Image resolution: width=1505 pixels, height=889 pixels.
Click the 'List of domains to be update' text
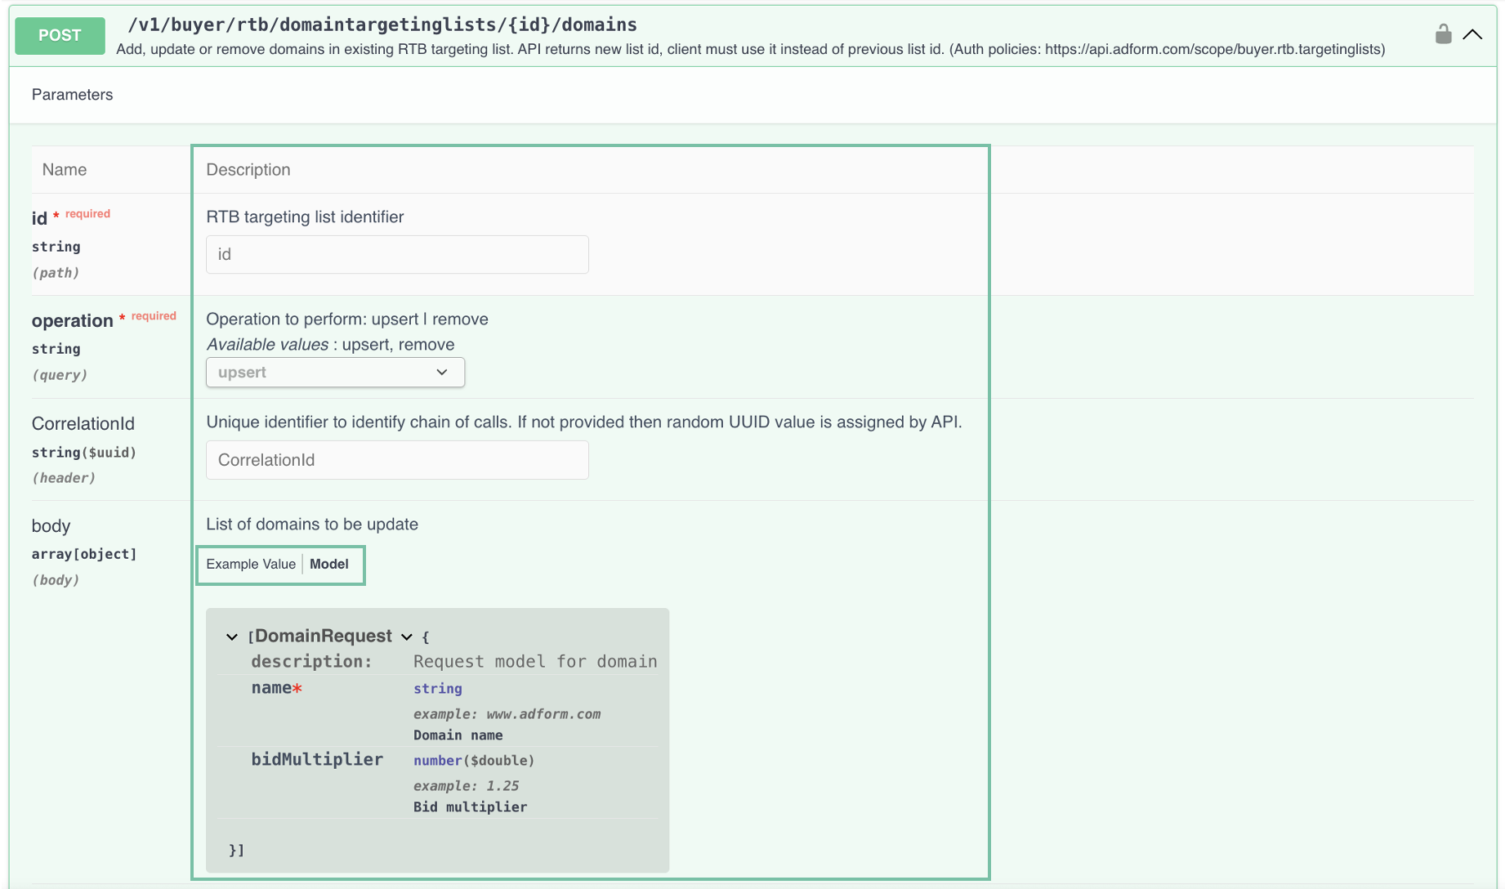click(x=312, y=524)
